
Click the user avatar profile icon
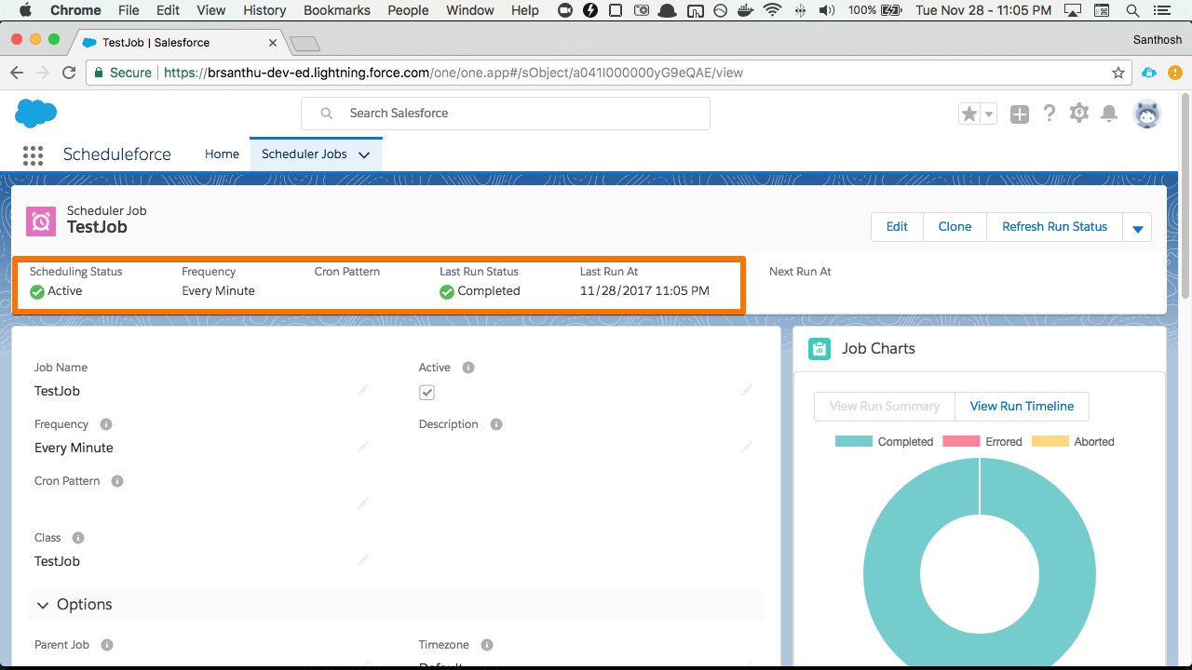pos(1146,114)
